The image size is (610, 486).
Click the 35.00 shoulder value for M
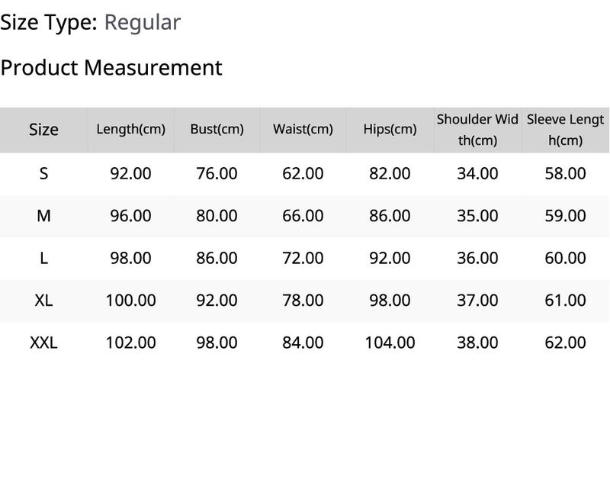(477, 216)
